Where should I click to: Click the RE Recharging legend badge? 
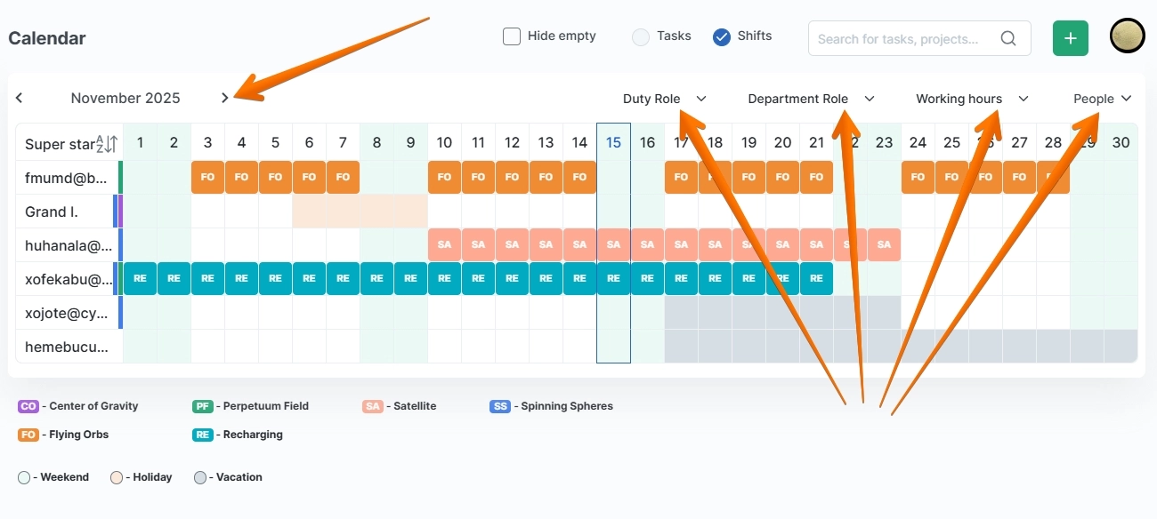click(x=201, y=435)
